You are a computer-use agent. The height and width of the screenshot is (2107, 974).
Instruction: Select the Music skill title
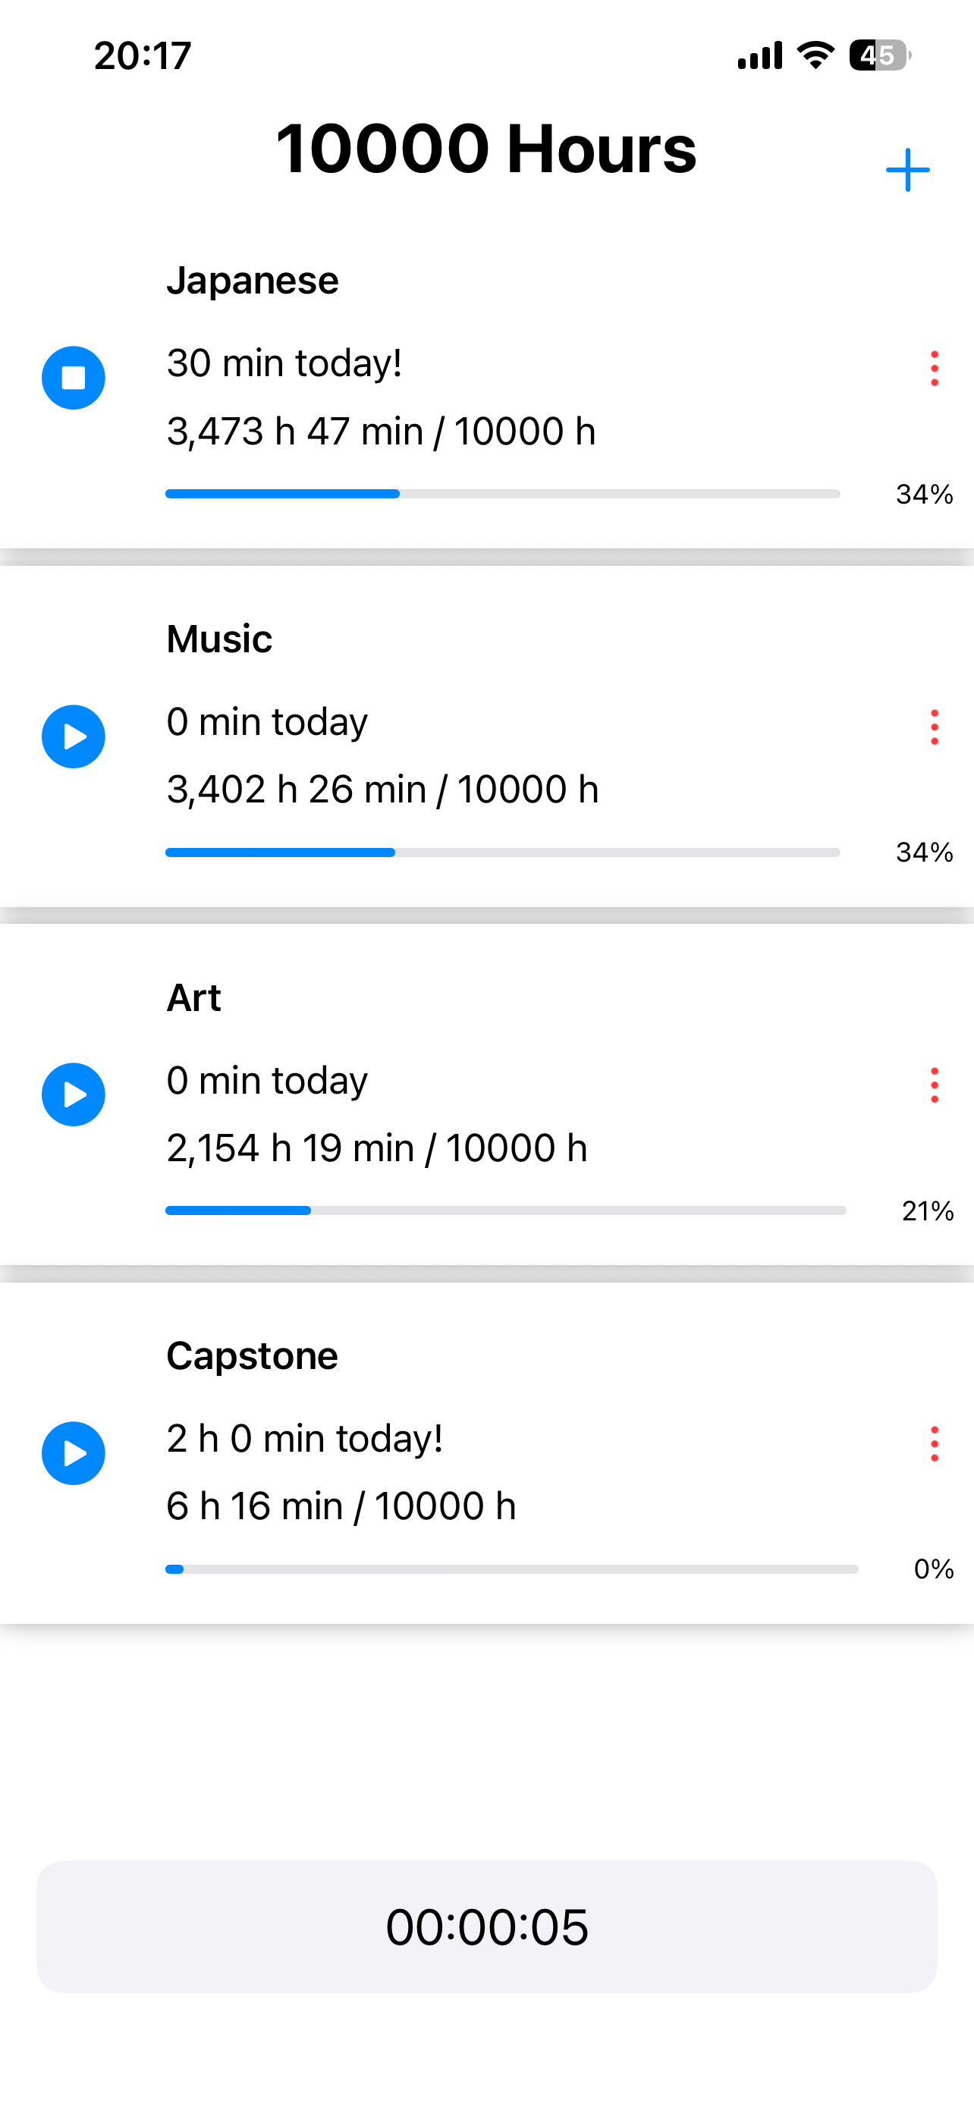pos(219,639)
